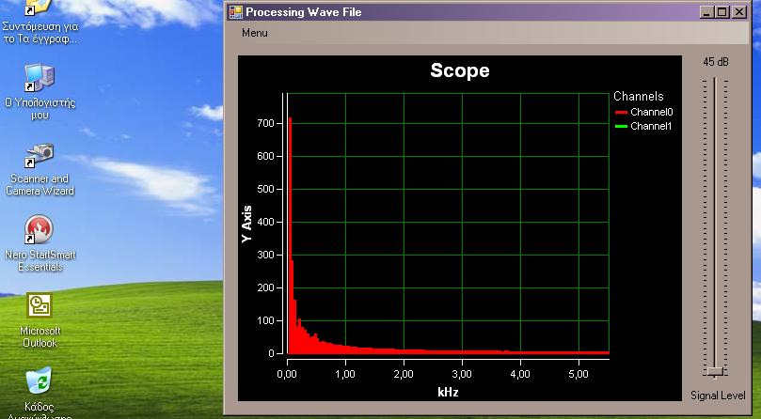Image resolution: width=761 pixels, height=419 pixels.
Task: Select the Nero StartSmart Essentials icon
Action: tap(40, 230)
